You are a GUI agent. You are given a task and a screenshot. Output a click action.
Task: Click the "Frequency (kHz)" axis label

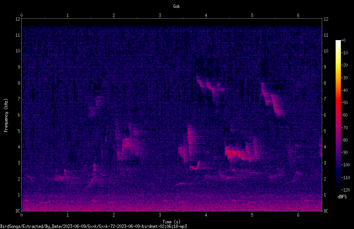tap(6, 115)
